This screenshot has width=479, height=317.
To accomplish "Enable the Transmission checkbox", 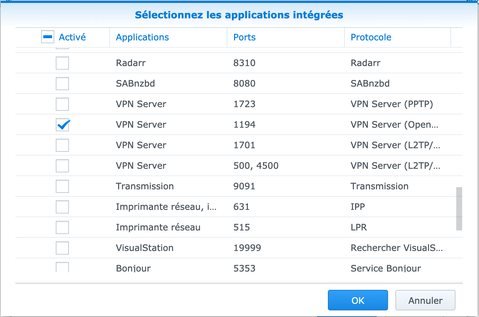I will pyautogui.click(x=62, y=186).
